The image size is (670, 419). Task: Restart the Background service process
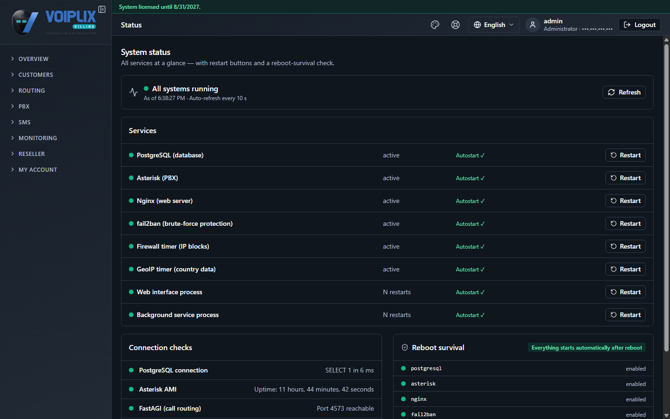[625, 315]
